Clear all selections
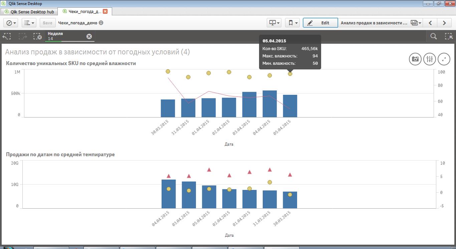 pyautogui.click(x=37, y=36)
